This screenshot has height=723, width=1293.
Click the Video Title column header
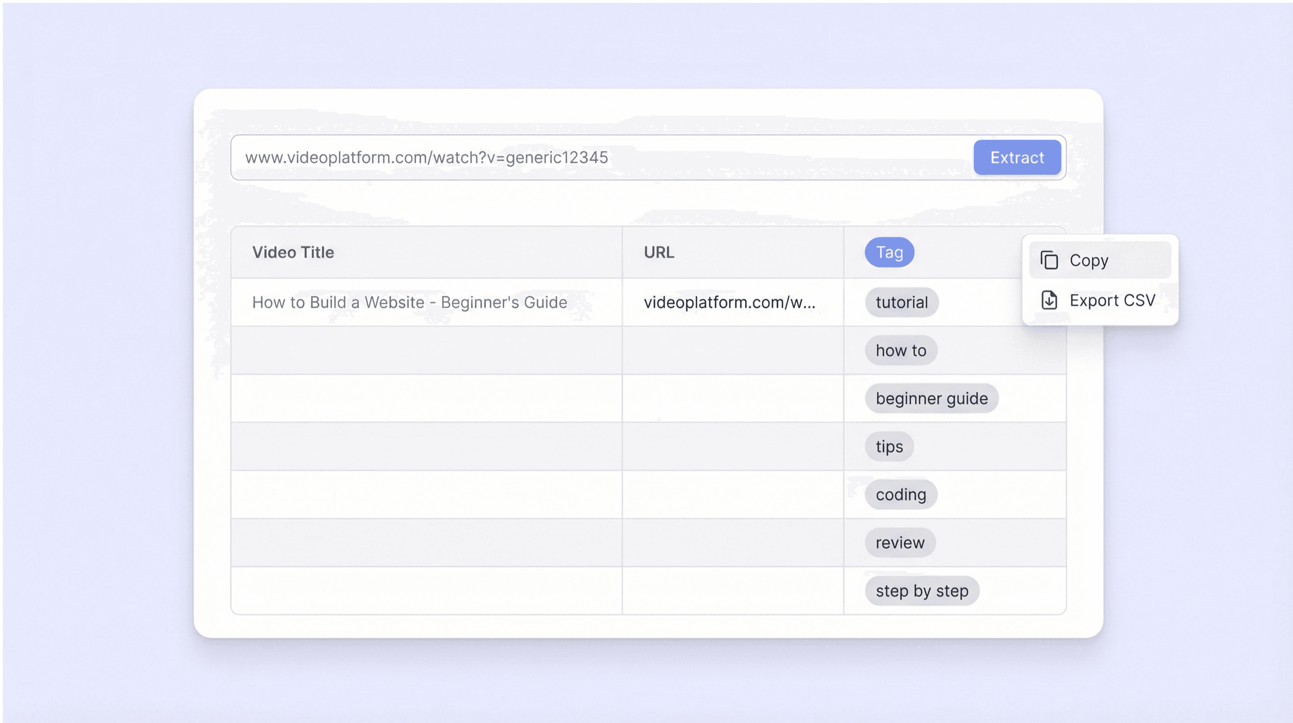(x=294, y=253)
